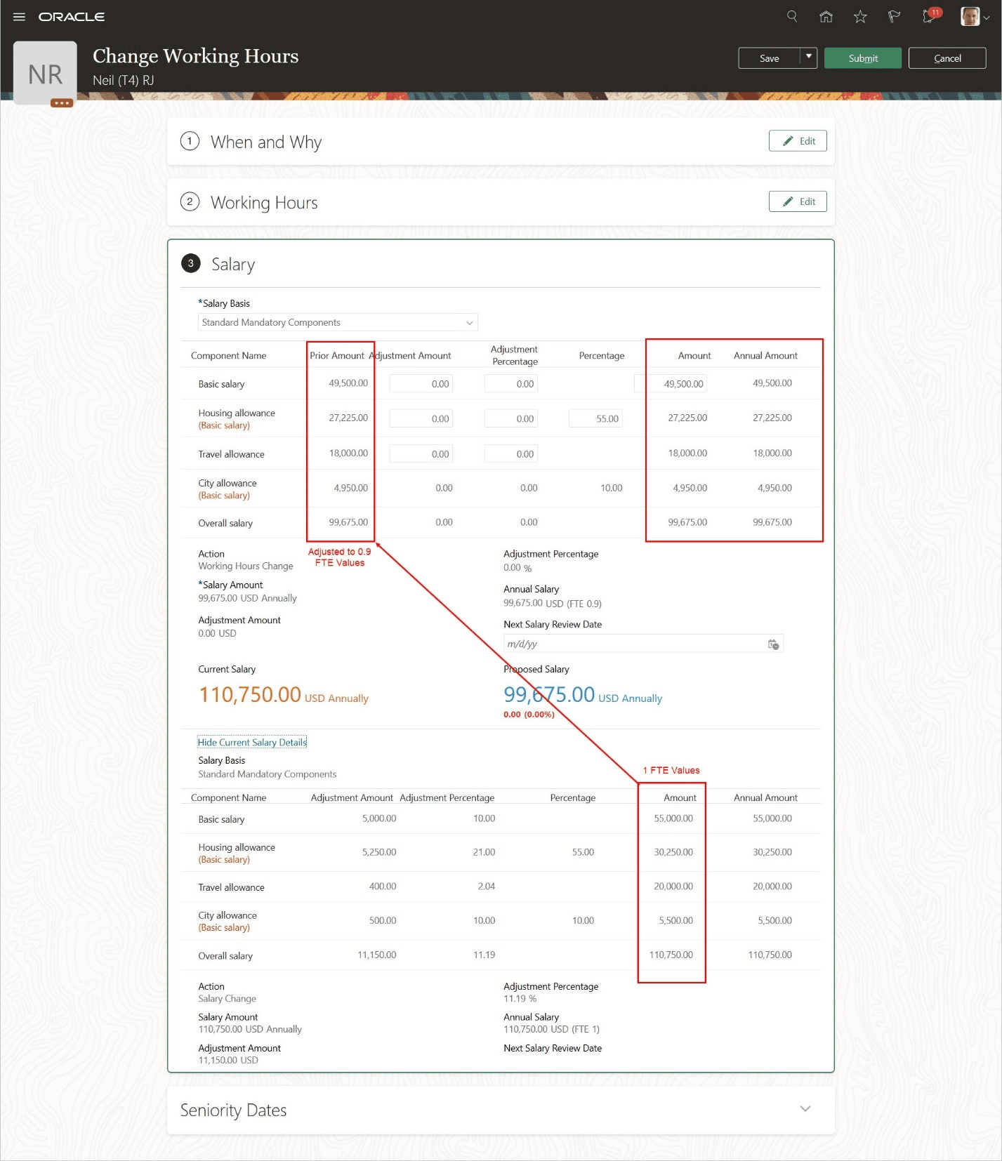Click the NR employee avatar tile
The image size is (1002, 1161).
point(45,73)
